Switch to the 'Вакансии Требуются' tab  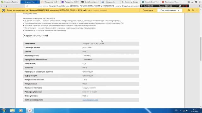click(x=10, y=2)
